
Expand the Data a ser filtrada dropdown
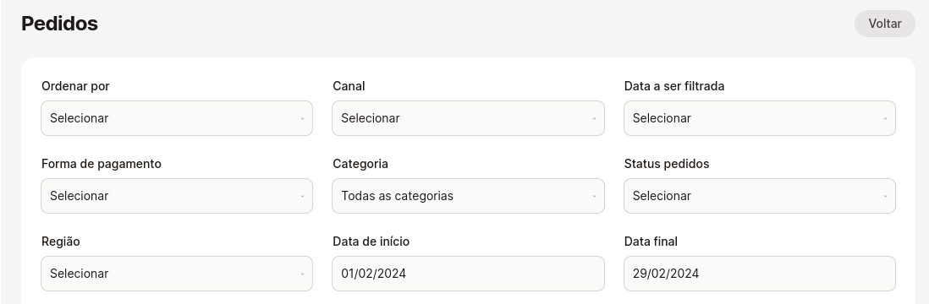(760, 118)
